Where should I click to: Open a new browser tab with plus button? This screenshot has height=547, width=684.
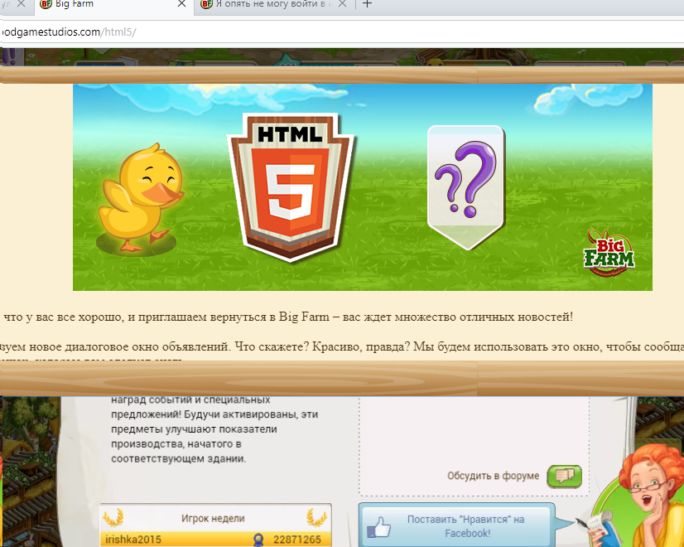point(368,4)
